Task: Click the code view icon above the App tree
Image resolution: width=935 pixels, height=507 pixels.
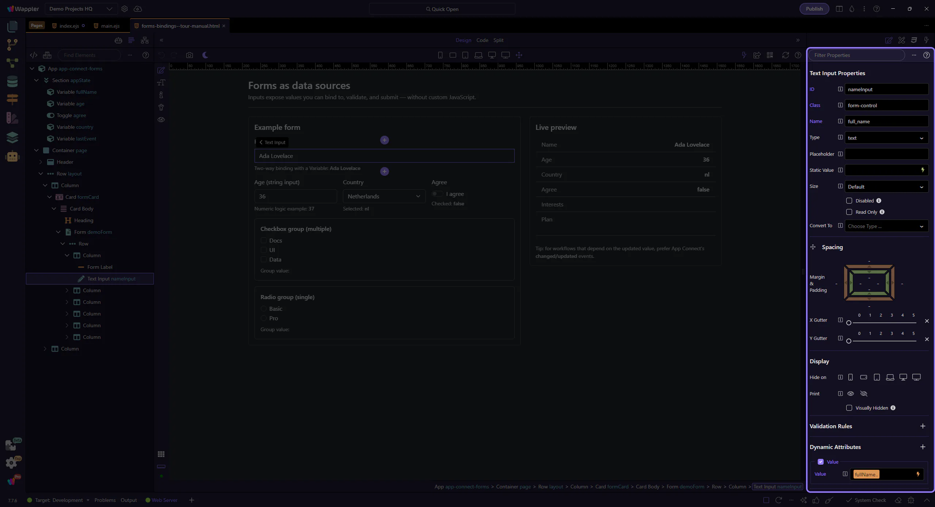Action: click(34, 55)
